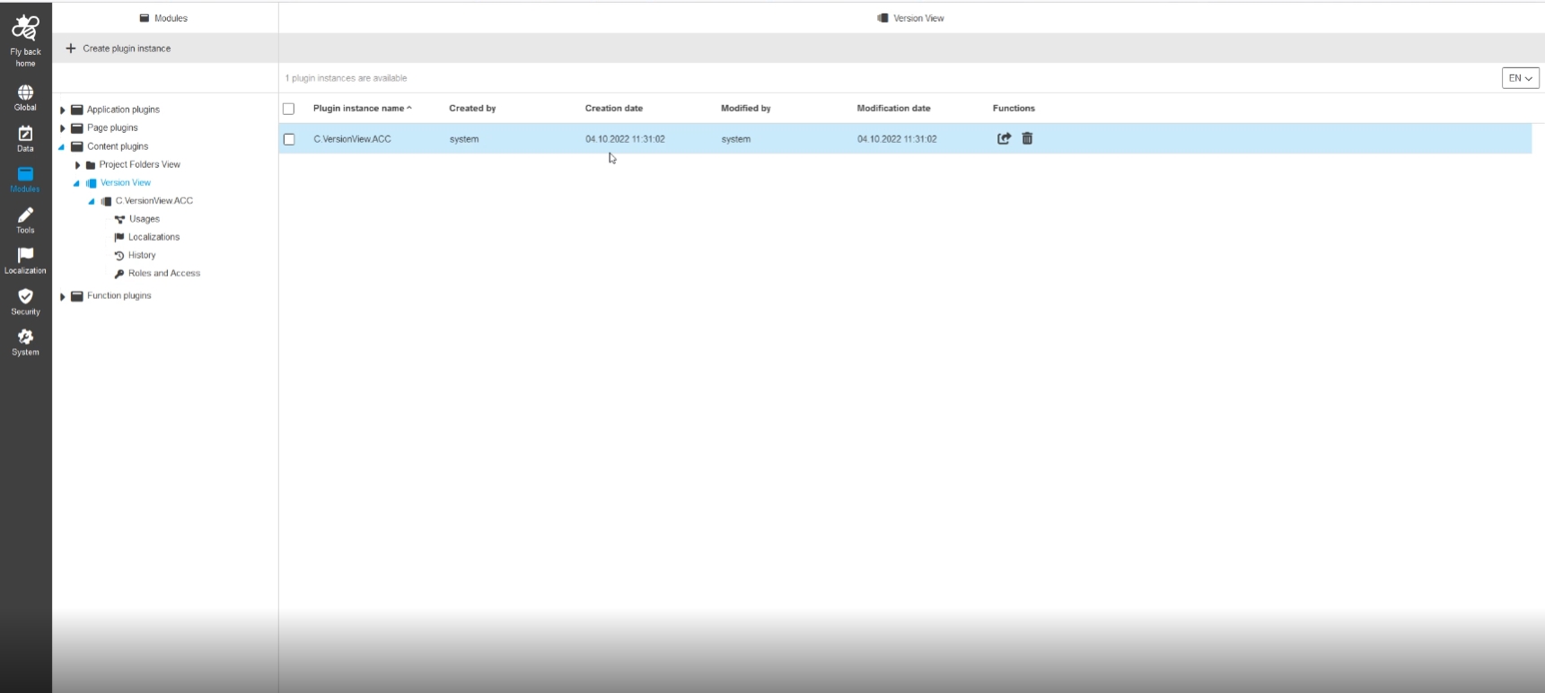This screenshot has width=1545, height=693.
Task: Toggle the select-all checkbox in table header
Action: click(288, 109)
